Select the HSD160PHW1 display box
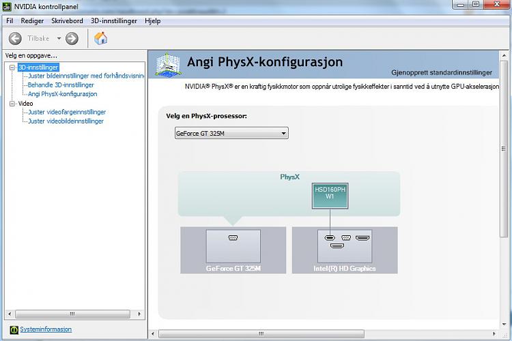 pos(330,196)
